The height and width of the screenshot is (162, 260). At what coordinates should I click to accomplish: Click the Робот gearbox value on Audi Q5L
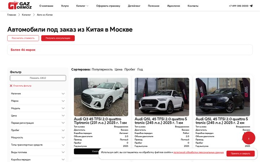tap(186, 133)
